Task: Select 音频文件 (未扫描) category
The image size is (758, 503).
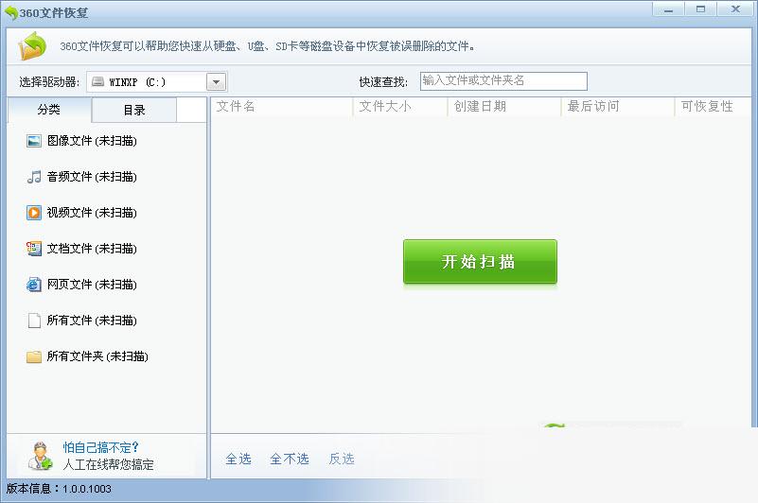Action: pyautogui.click(x=92, y=177)
